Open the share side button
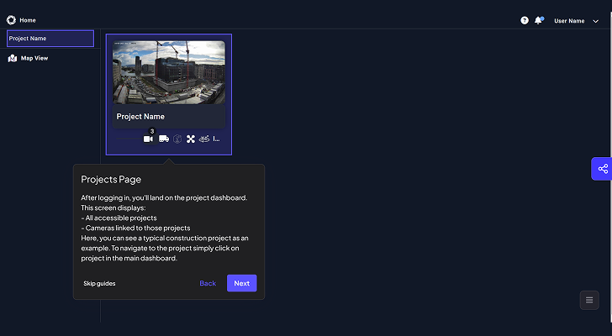Screen dimensions: 612x336 (603, 169)
